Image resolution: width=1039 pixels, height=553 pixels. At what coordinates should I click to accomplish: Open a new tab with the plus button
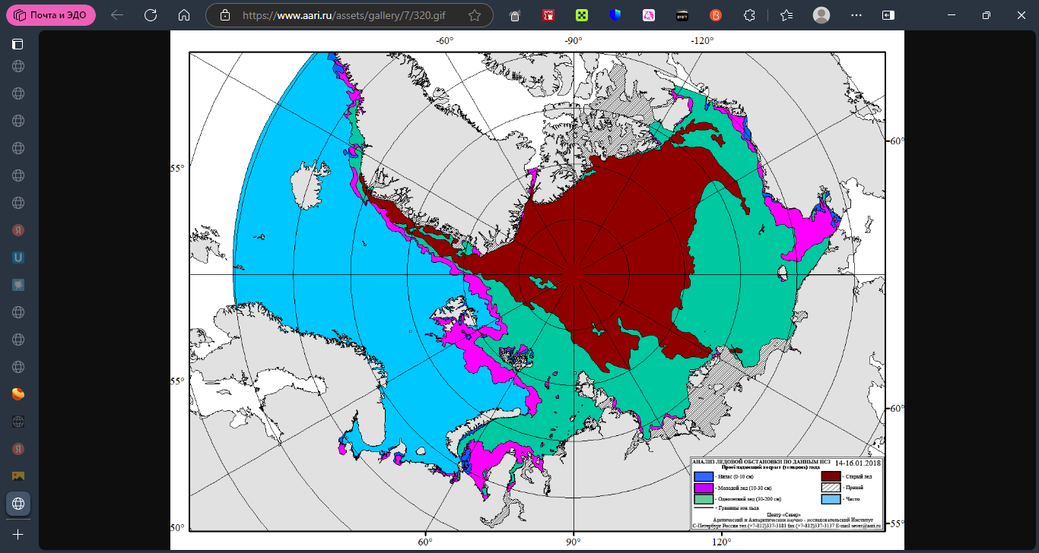tap(17, 535)
